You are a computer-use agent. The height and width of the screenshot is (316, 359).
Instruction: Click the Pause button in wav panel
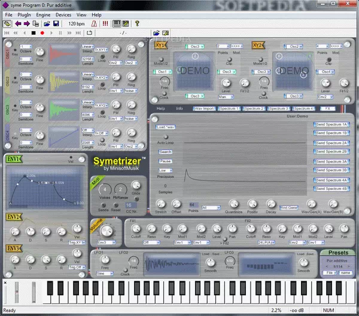click(x=165, y=161)
